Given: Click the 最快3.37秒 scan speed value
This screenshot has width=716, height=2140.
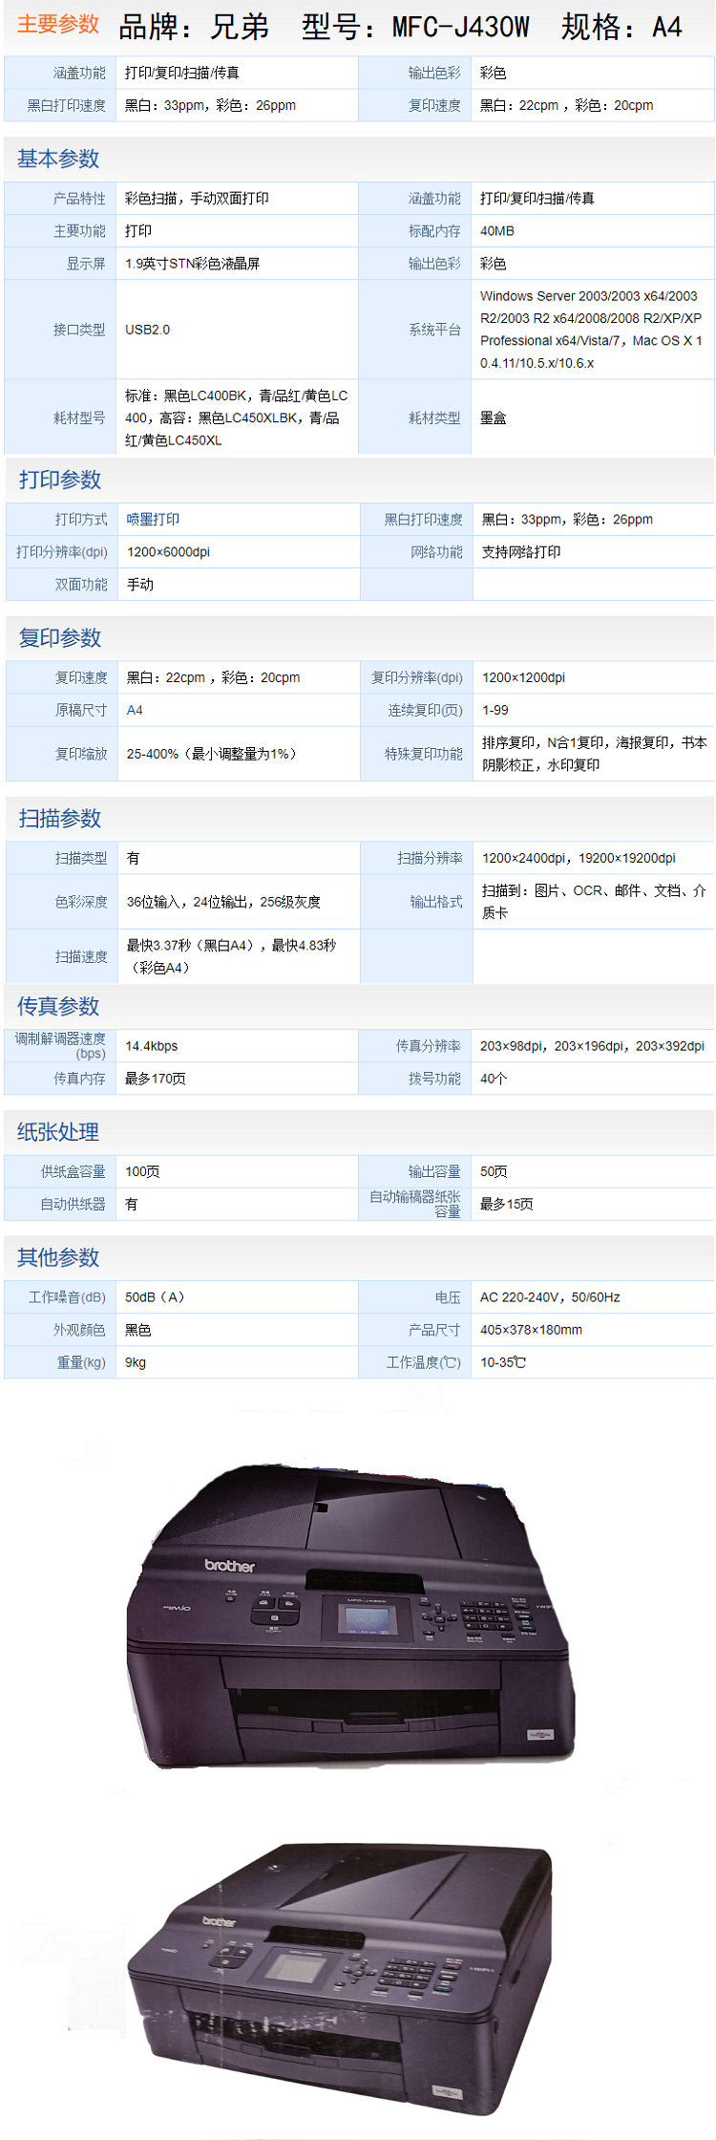Looking at the screenshot, I should coord(231,956).
